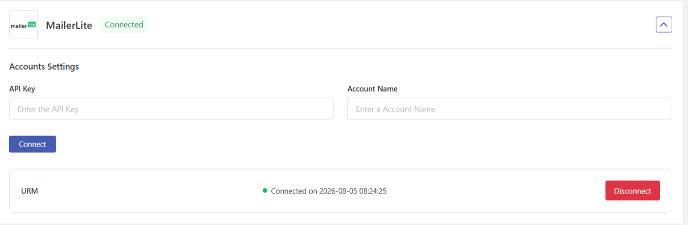
Task: Click the Connected on timestamp text
Action: pos(332,191)
